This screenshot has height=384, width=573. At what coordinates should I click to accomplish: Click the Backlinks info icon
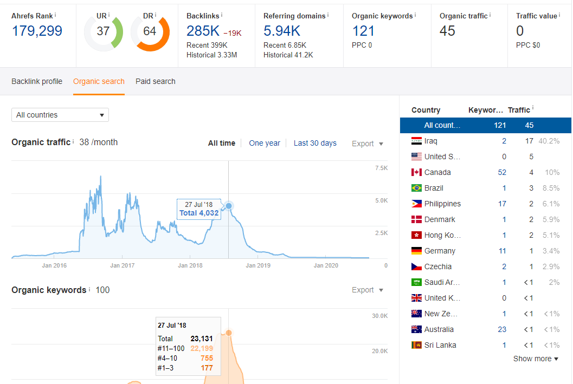222,15
